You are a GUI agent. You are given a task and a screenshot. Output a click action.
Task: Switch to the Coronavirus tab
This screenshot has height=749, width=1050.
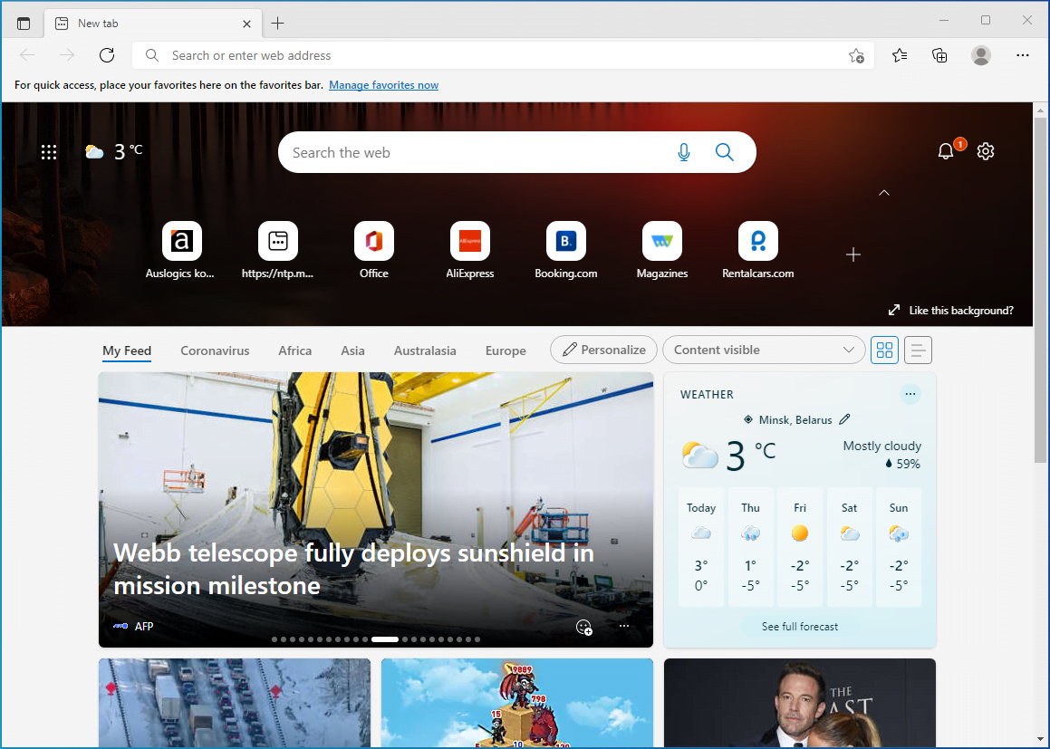[x=215, y=350]
